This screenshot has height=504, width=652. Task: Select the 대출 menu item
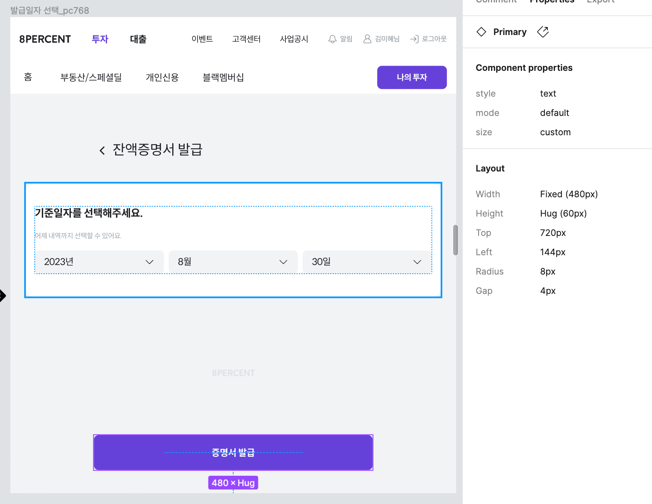click(x=138, y=39)
